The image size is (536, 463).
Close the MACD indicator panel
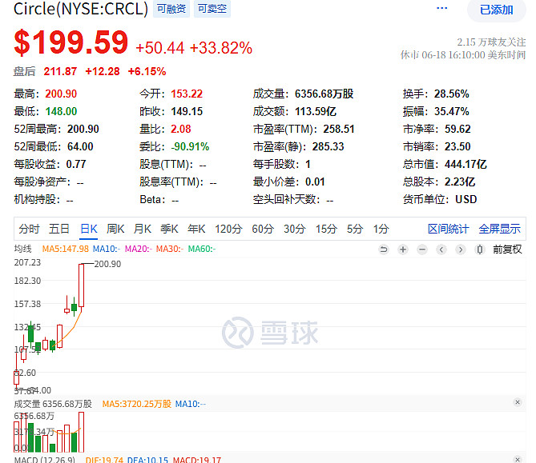[518, 459]
